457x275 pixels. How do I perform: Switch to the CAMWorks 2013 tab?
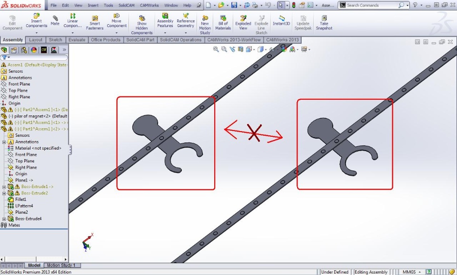pos(282,40)
